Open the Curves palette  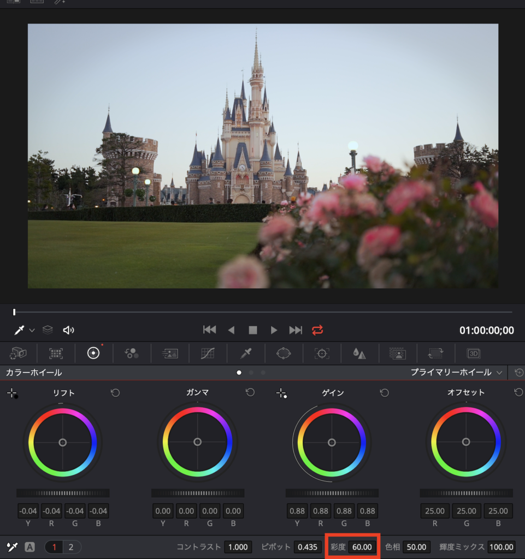208,353
